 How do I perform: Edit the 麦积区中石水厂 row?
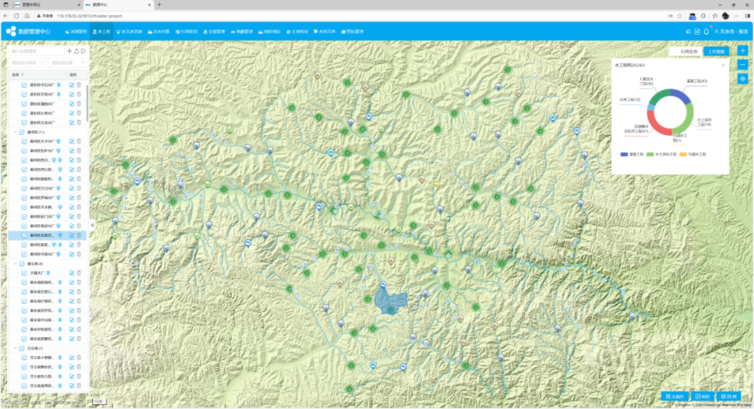click(x=72, y=85)
